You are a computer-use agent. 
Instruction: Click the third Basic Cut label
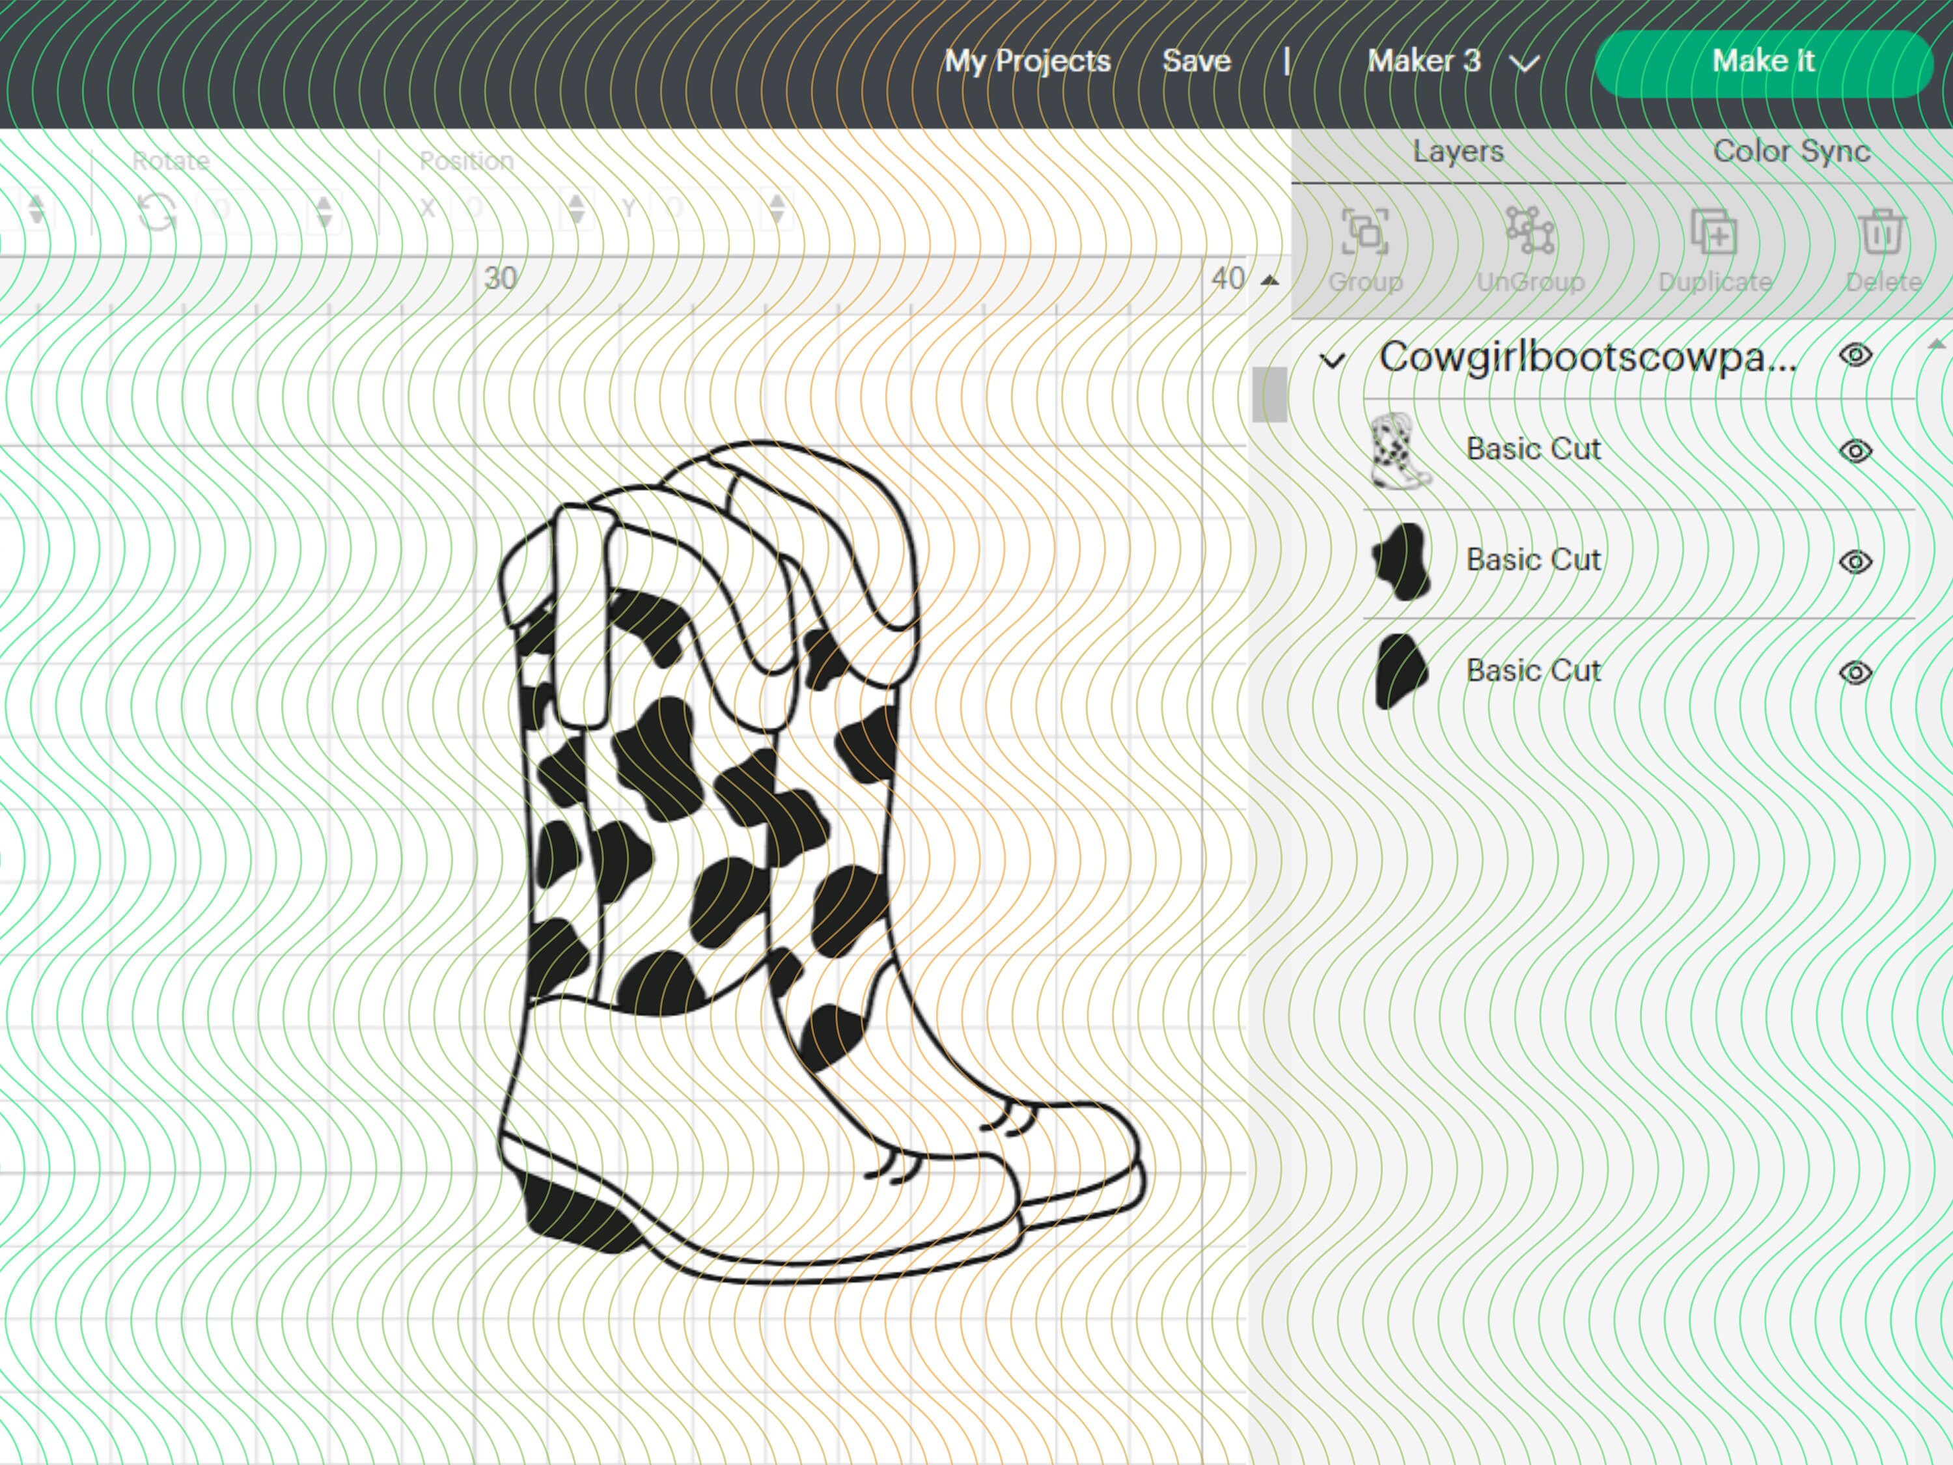pos(1534,671)
